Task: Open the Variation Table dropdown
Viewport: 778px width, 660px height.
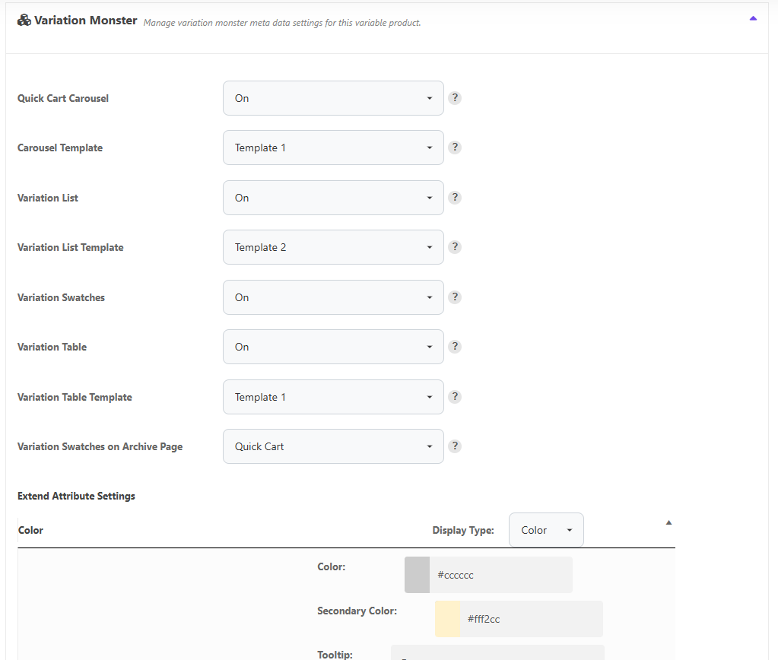Action: [333, 347]
